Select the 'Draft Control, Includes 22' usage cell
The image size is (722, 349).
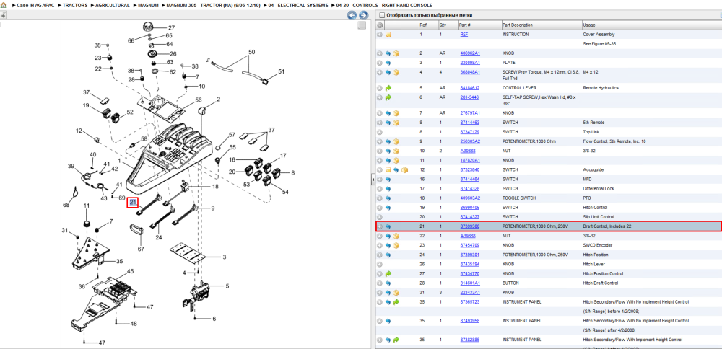click(x=609, y=226)
